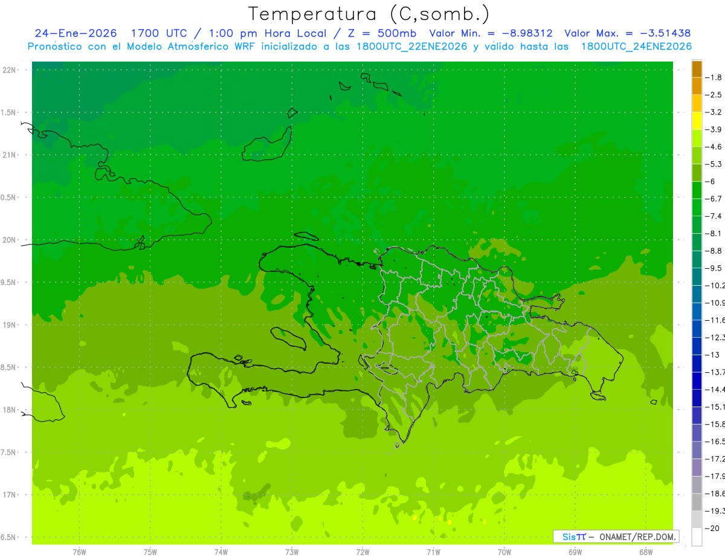Click the orange swatch between -1.8 and -2.5
This screenshot has width=725, height=560.
point(697,86)
